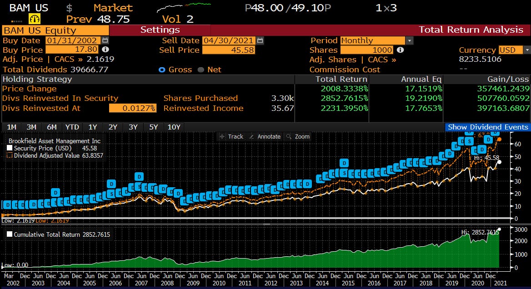Click the Shares field 1000

[x=367, y=50]
